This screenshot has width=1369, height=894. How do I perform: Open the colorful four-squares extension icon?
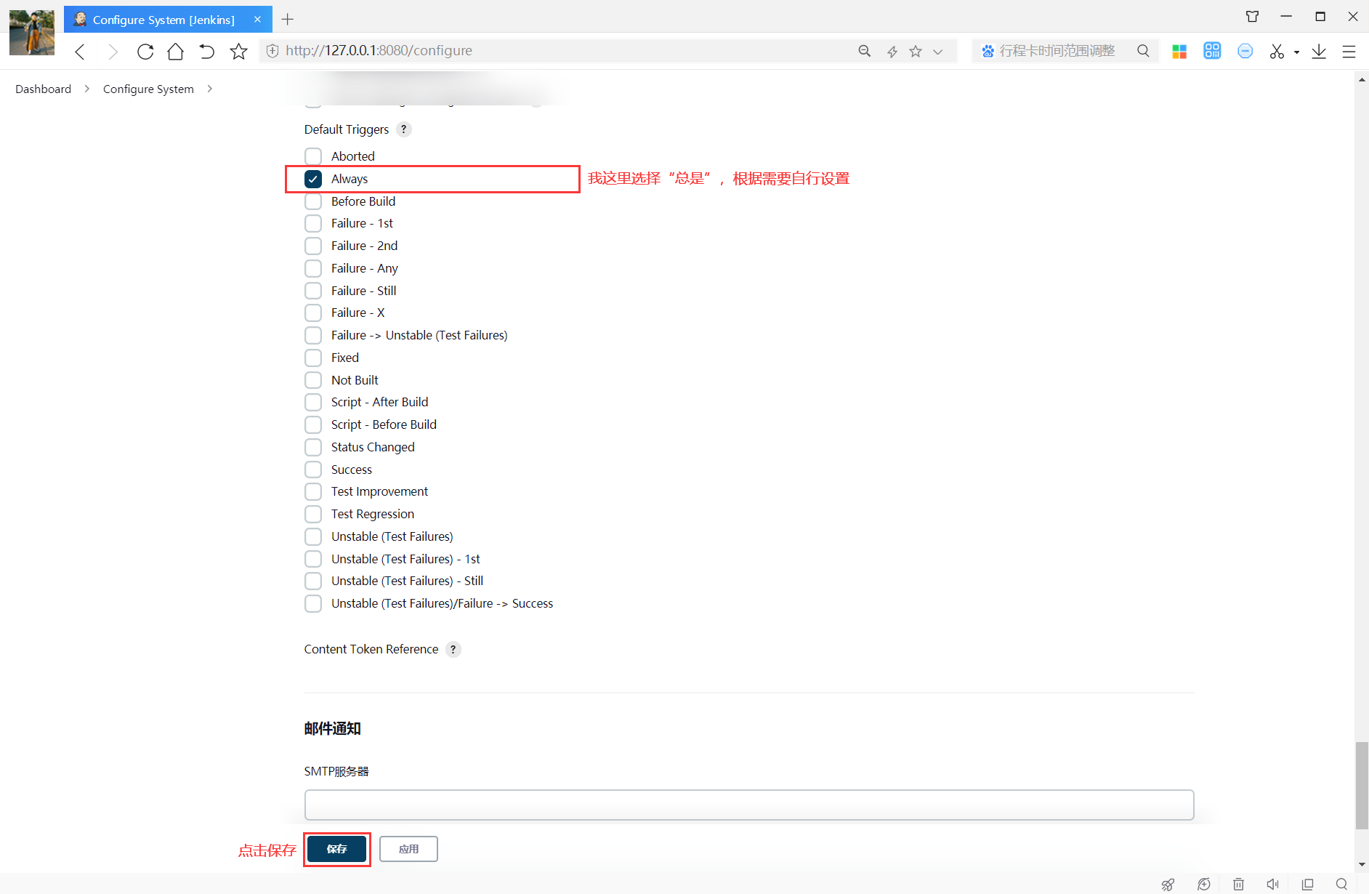pos(1179,51)
